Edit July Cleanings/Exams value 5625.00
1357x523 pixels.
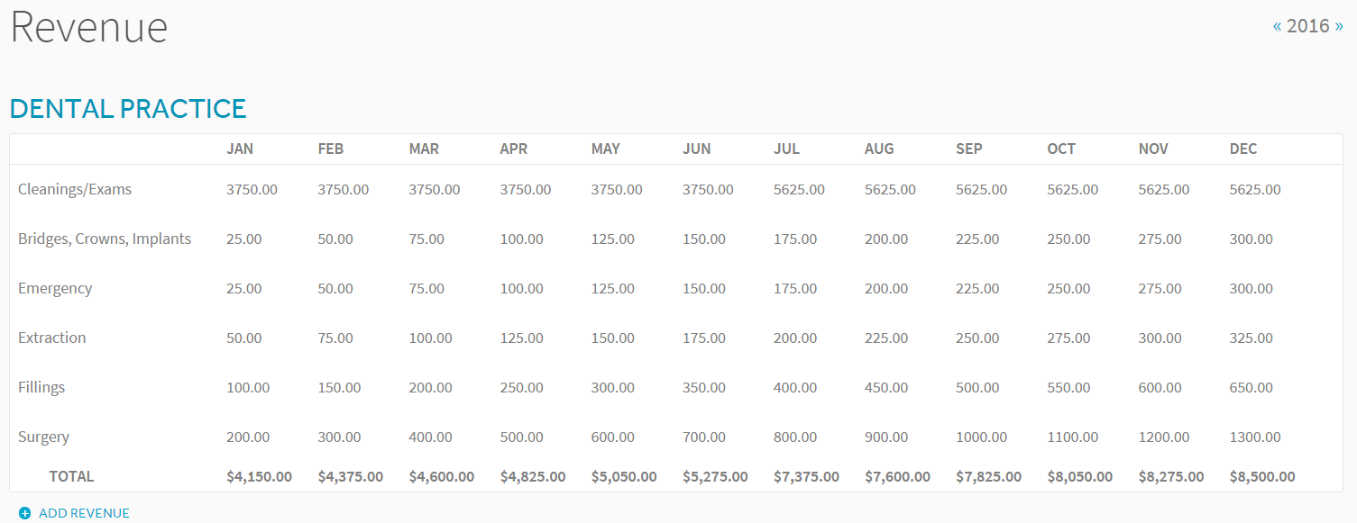799,190
